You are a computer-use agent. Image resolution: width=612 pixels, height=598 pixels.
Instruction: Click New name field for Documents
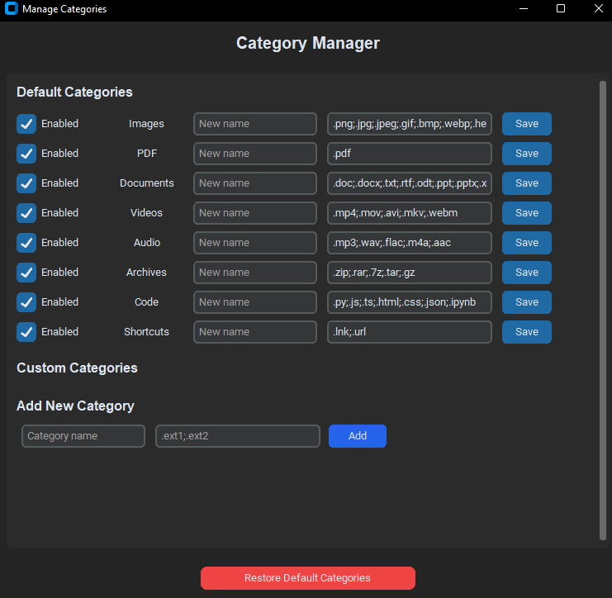click(255, 183)
